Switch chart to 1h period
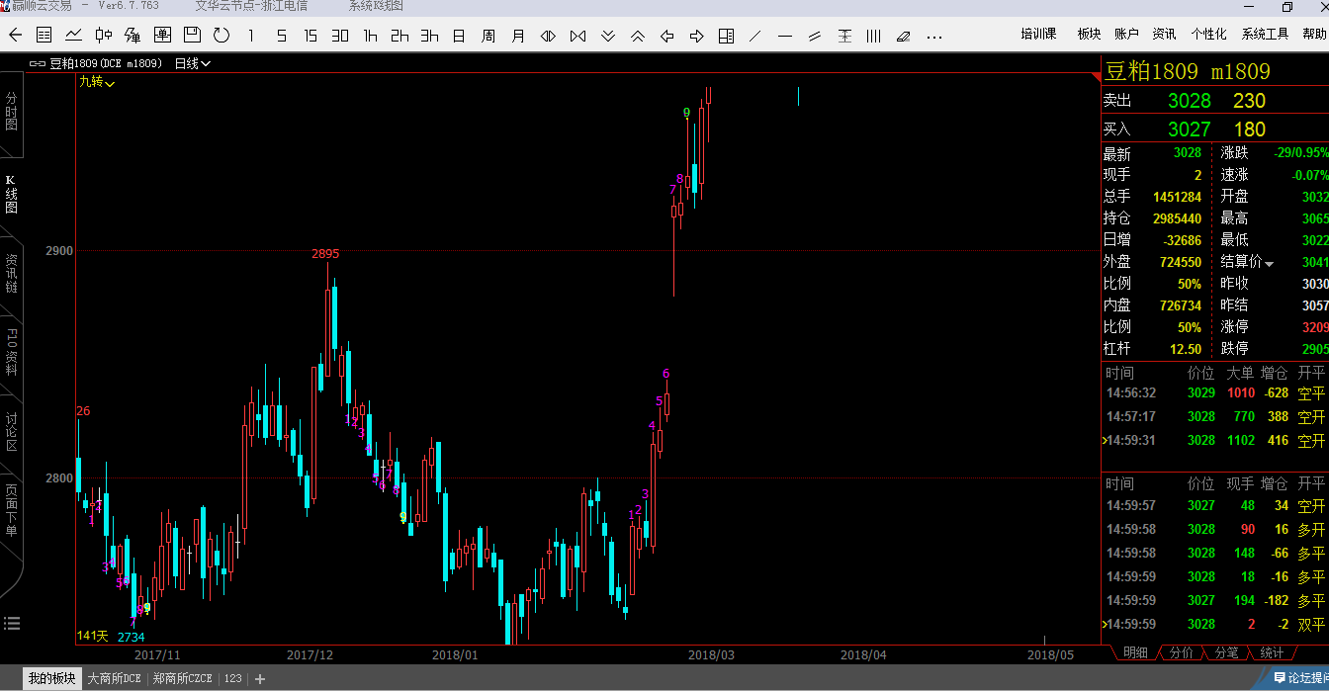 370,37
